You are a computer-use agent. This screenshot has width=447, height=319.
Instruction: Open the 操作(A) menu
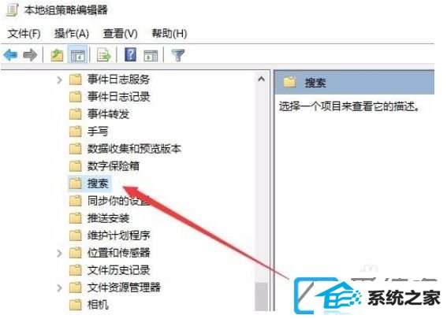pos(72,34)
